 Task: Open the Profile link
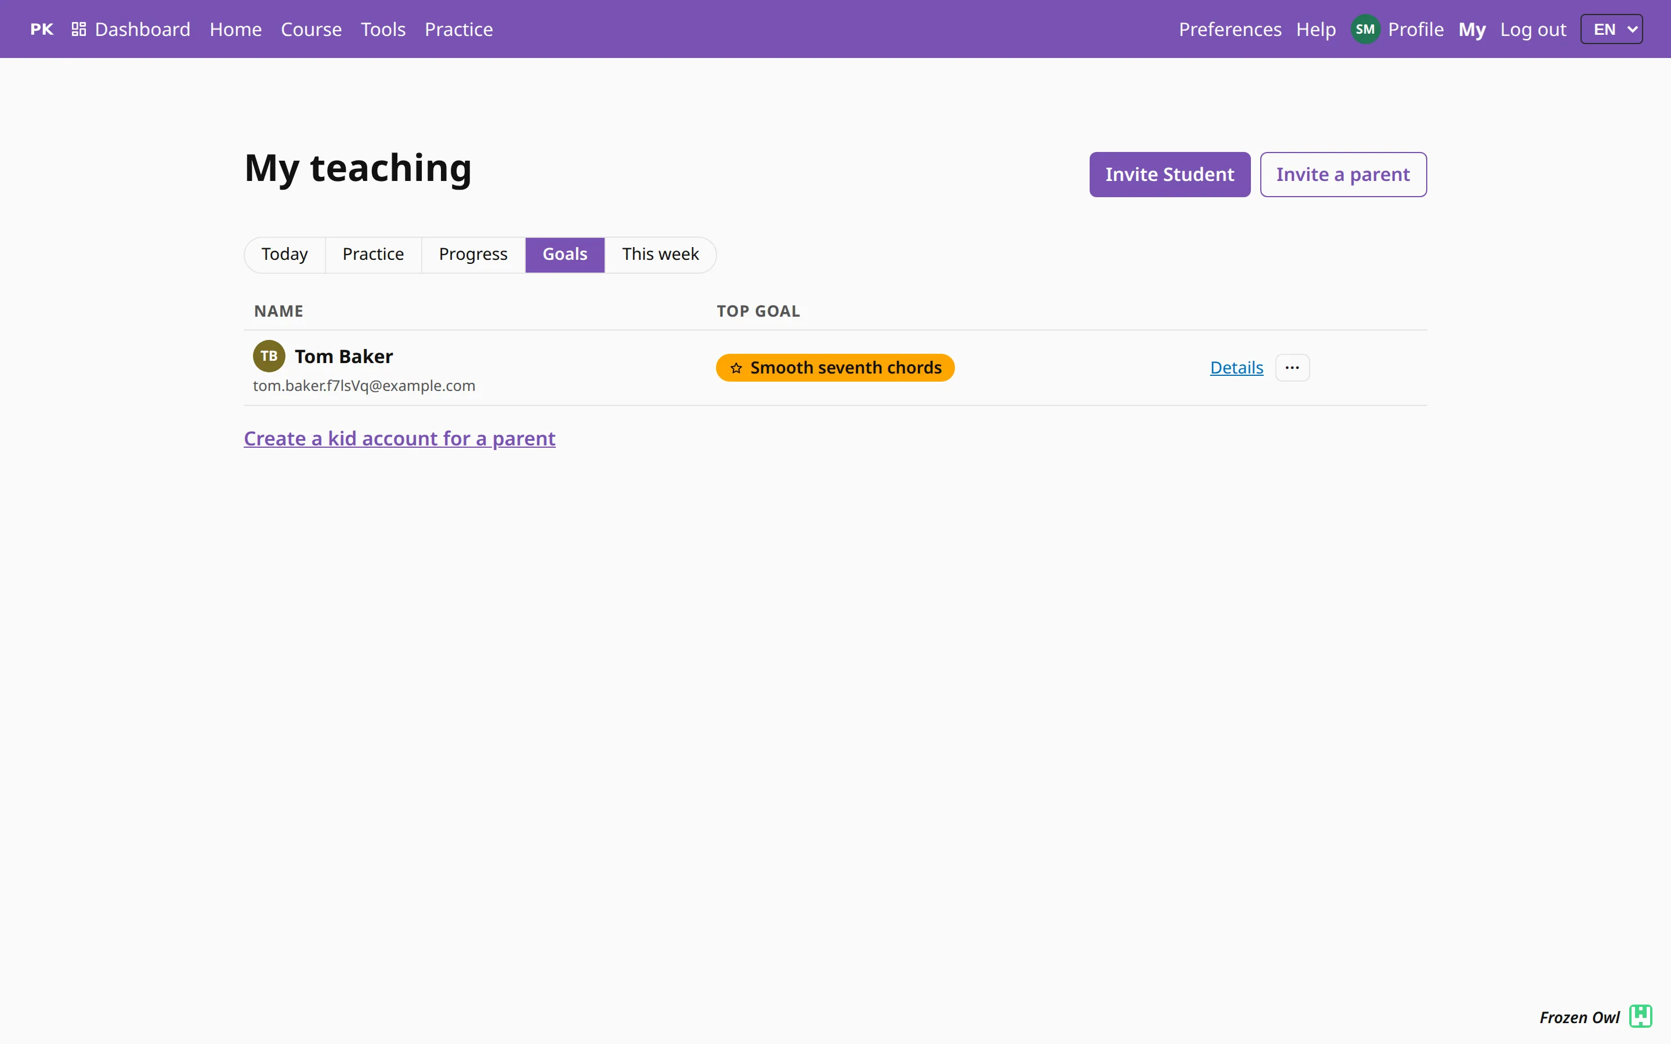point(1416,29)
